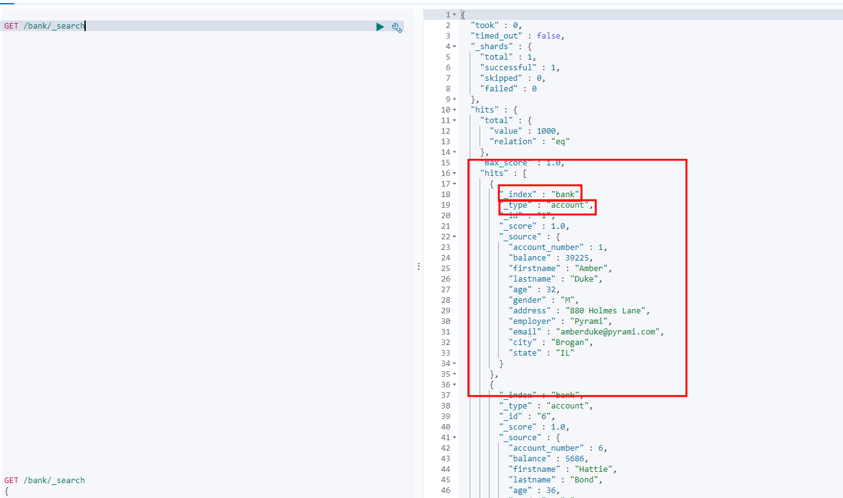Click the "took" : 0 line
843x498 pixels.
tap(496, 25)
